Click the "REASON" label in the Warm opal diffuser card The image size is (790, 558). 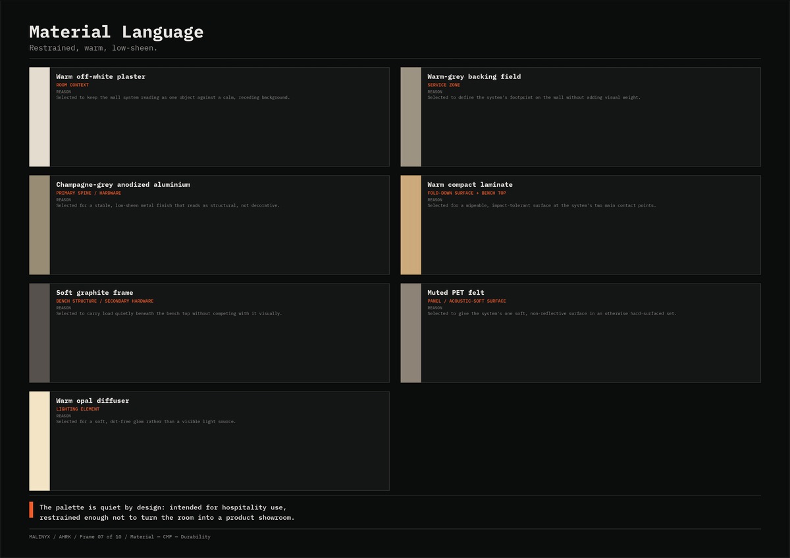pyautogui.click(x=63, y=416)
